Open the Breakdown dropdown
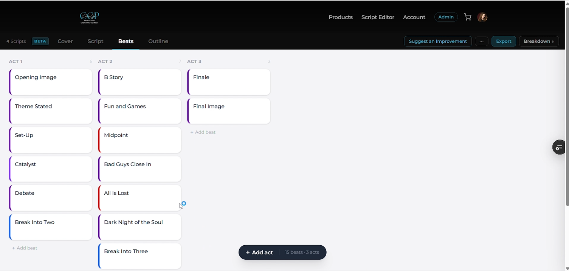This screenshot has width=569, height=271. click(539, 41)
